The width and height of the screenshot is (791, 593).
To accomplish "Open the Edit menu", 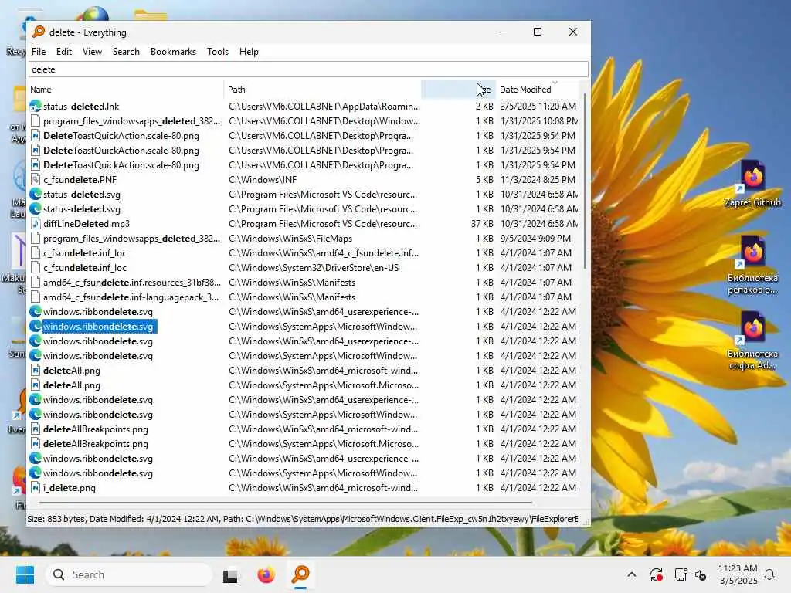I will 63,52.
